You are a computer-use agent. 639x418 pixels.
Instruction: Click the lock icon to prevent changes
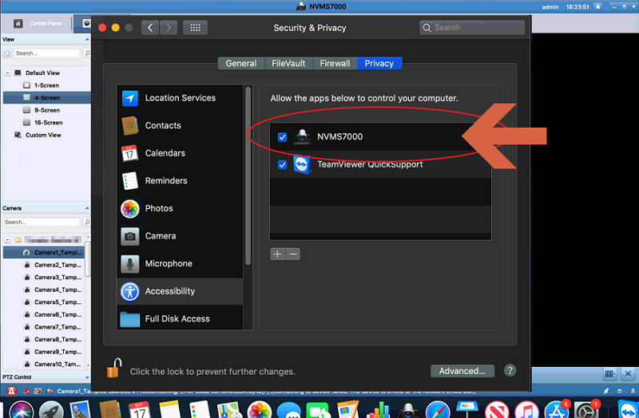click(x=114, y=369)
